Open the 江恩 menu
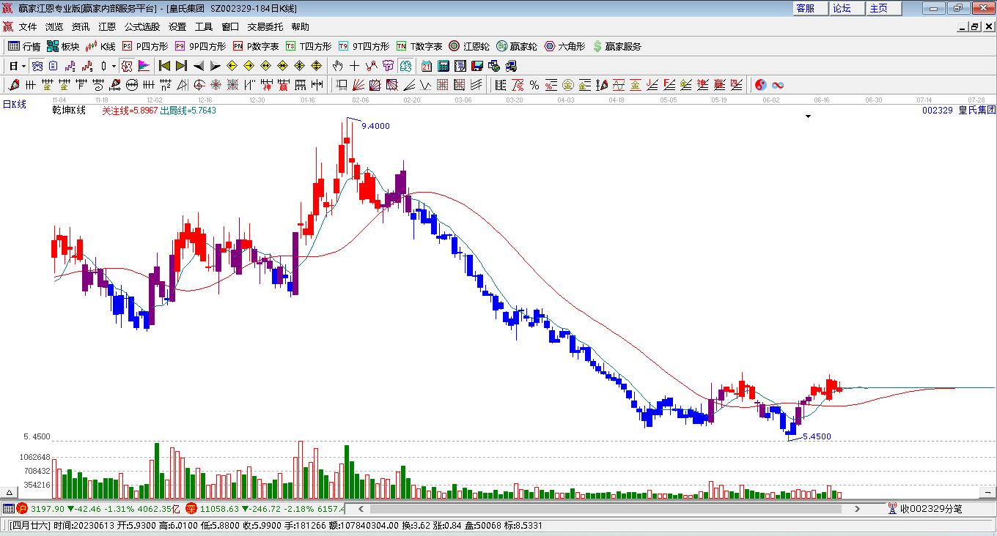The height and width of the screenshot is (536, 997). (x=107, y=27)
